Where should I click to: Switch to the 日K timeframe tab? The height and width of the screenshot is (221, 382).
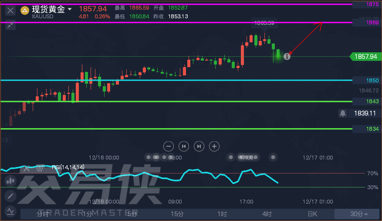pyautogui.click(x=312, y=214)
